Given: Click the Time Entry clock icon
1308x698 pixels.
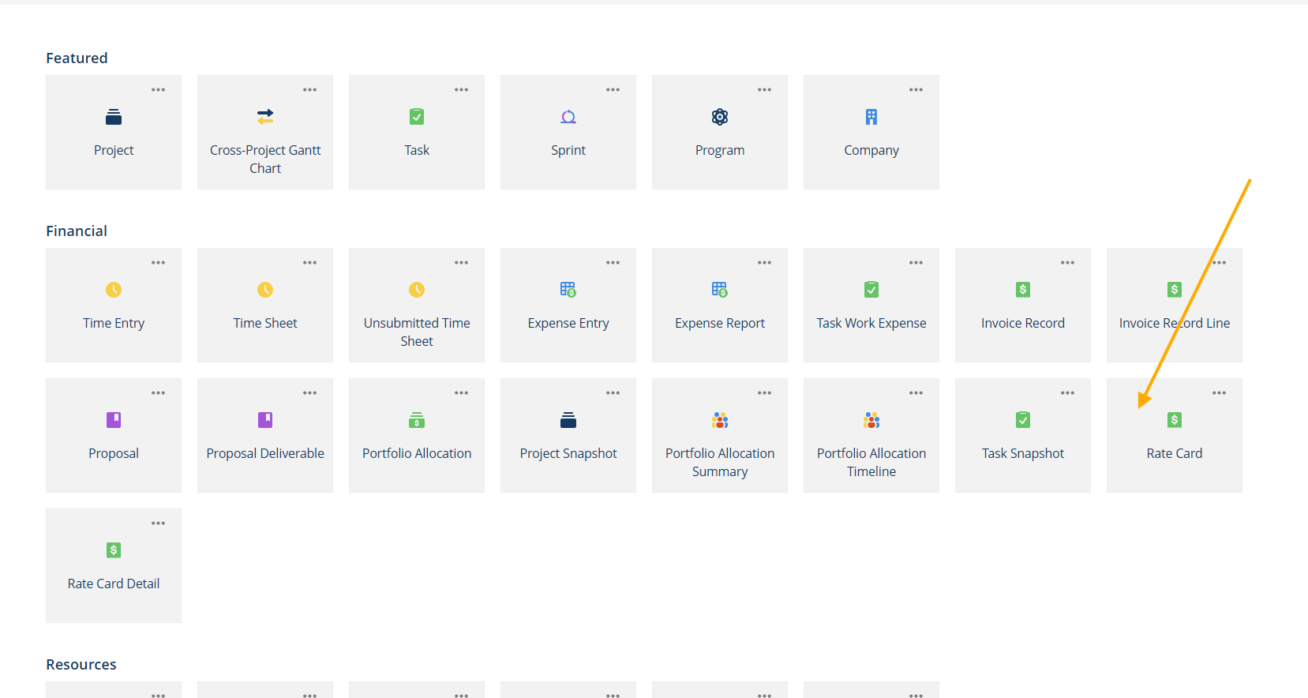Looking at the screenshot, I should 114,290.
